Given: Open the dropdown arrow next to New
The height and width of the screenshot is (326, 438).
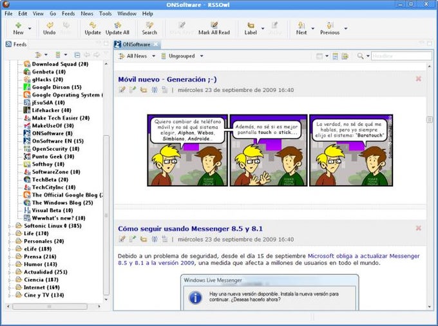Looking at the screenshot, I should click(30, 28).
